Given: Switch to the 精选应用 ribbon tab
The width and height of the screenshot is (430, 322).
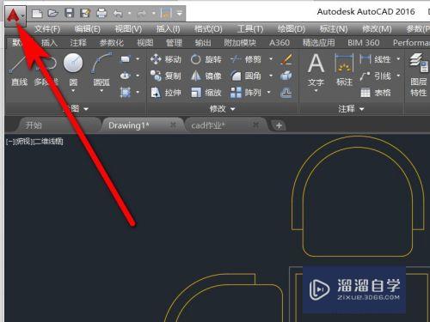Looking at the screenshot, I should point(318,43).
